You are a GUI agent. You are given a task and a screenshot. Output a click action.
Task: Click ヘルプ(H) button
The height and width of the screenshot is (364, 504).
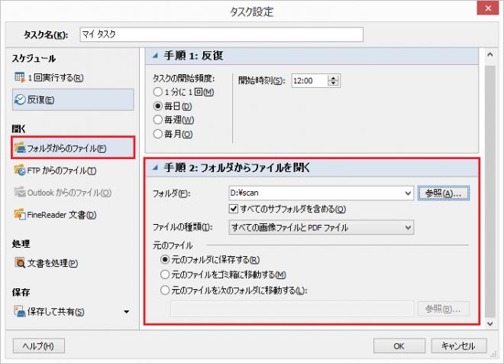point(39,346)
